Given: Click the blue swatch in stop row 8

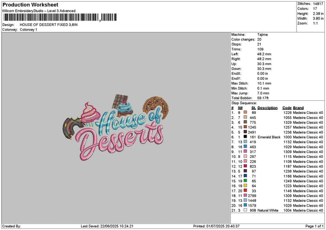Looking at the screenshot, I should (246, 146).
